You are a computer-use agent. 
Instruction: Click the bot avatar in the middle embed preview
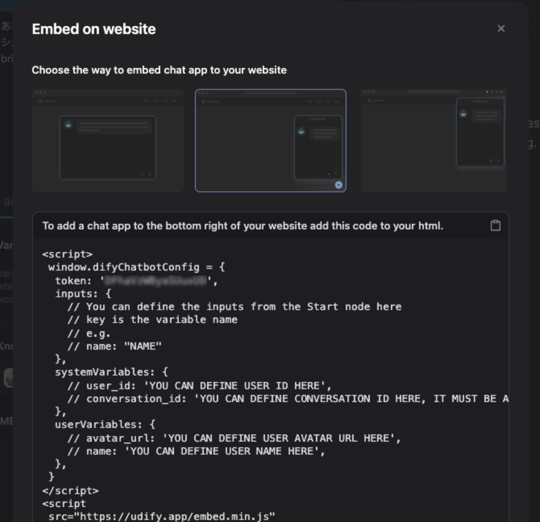[301, 131]
